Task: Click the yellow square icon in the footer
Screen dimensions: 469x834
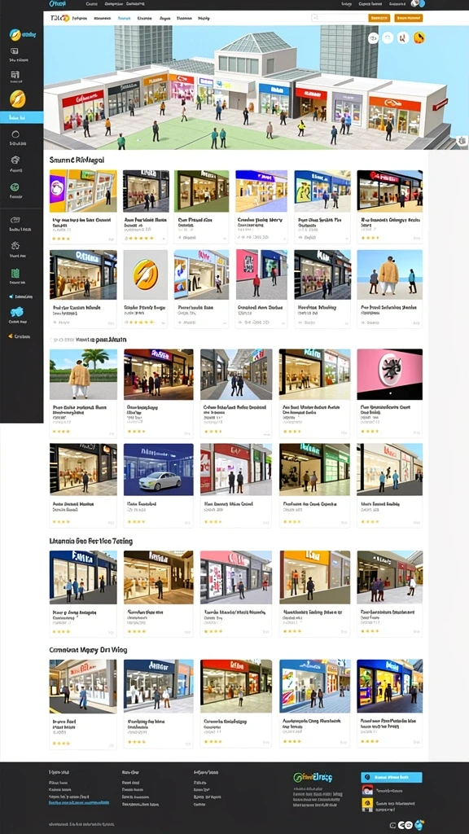Action: pyautogui.click(x=367, y=803)
